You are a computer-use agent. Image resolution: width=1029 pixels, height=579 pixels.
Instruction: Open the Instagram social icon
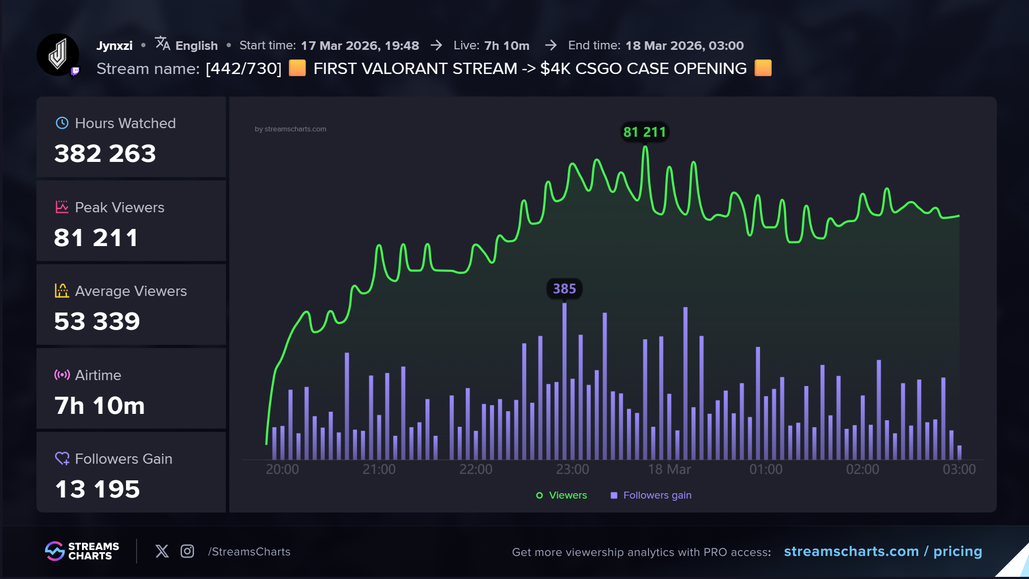pyautogui.click(x=187, y=551)
